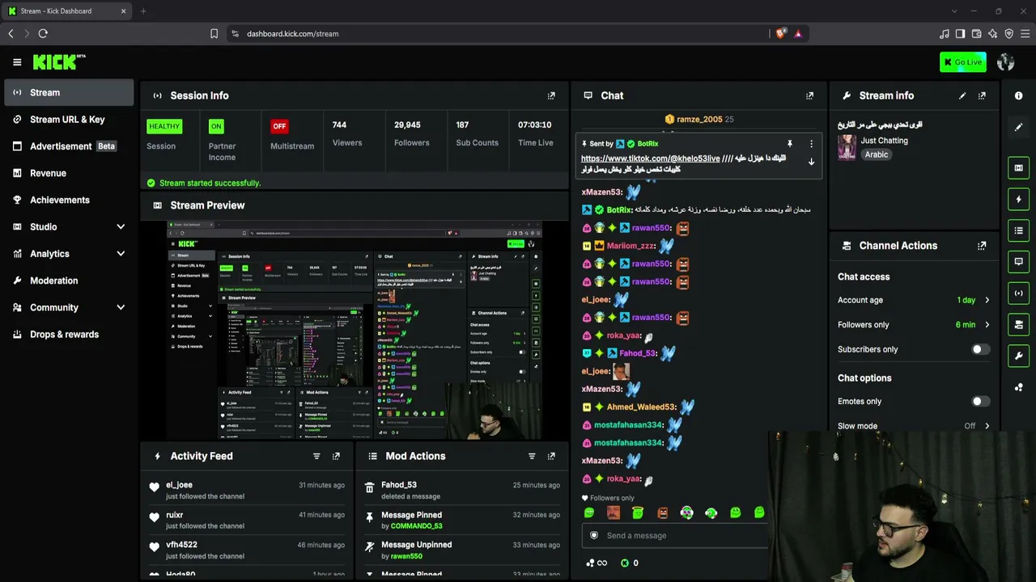The height and width of the screenshot is (582, 1036).
Task: Open Slow mode options chevron
Action: coord(987,426)
